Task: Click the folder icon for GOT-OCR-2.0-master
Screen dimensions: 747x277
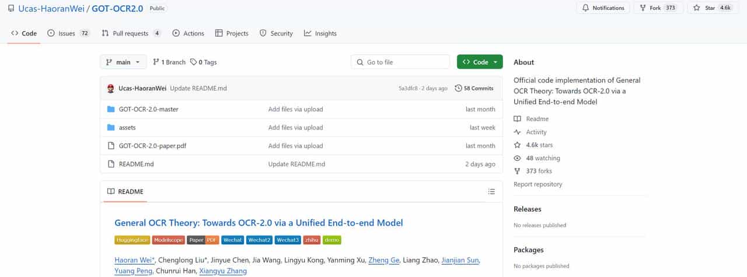Action: [111, 109]
